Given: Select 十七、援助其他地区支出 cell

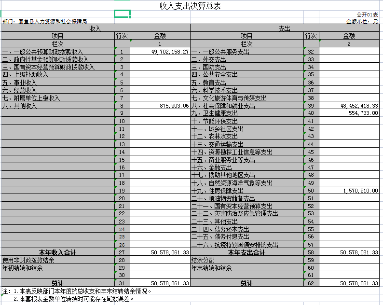Looking at the screenshot, I should (x=246, y=175).
